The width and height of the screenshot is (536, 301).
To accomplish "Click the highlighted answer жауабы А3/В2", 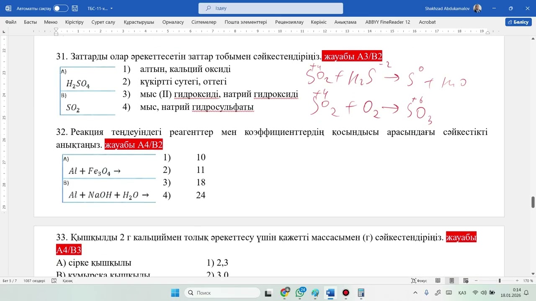I will pyautogui.click(x=352, y=56).
